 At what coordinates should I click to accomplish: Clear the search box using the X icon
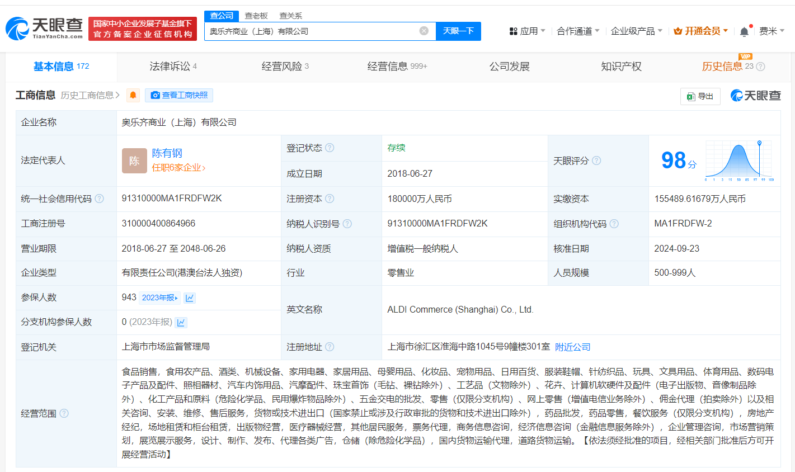[x=424, y=31]
